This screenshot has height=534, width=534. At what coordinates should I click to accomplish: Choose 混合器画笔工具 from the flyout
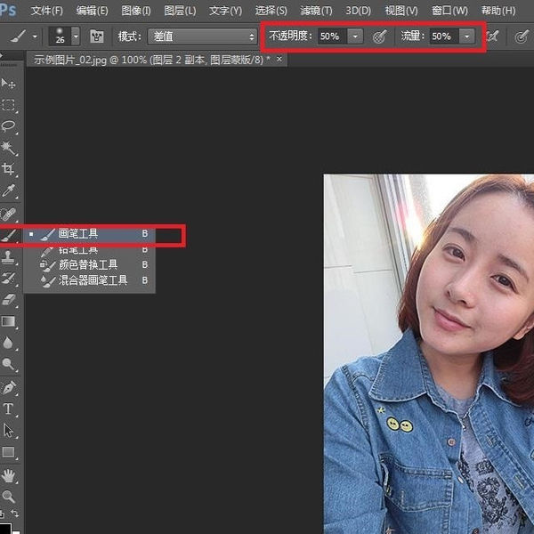[93, 280]
